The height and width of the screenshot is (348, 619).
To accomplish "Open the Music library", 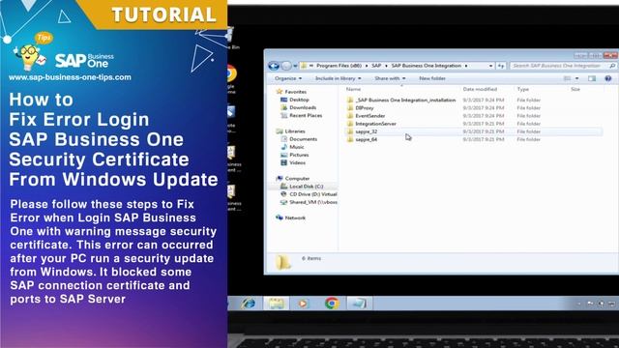I will [297, 147].
